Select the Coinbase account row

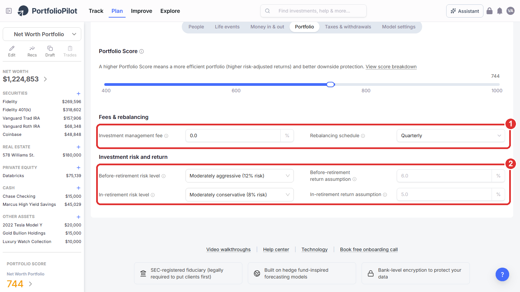pyautogui.click(x=42, y=135)
